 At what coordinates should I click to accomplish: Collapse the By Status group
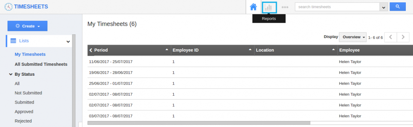[11, 74]
